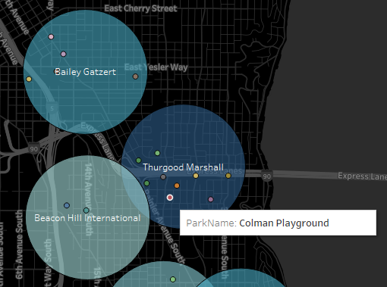The image size is (387, 287).
Task: Click the purple dot in Thurgood Marshall circle
Action: (211, 199)
